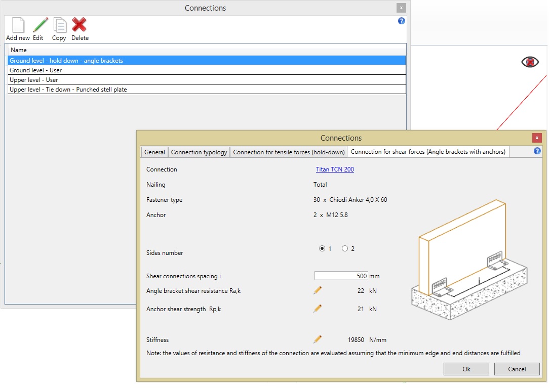This screenshot has width=550, height=388.
Task: Click help icon in Connections list window
Action: [x=402, y=21]
